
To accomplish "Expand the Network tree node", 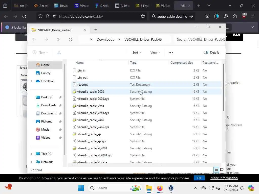I will pyautogui.click(x=32, y=162).
